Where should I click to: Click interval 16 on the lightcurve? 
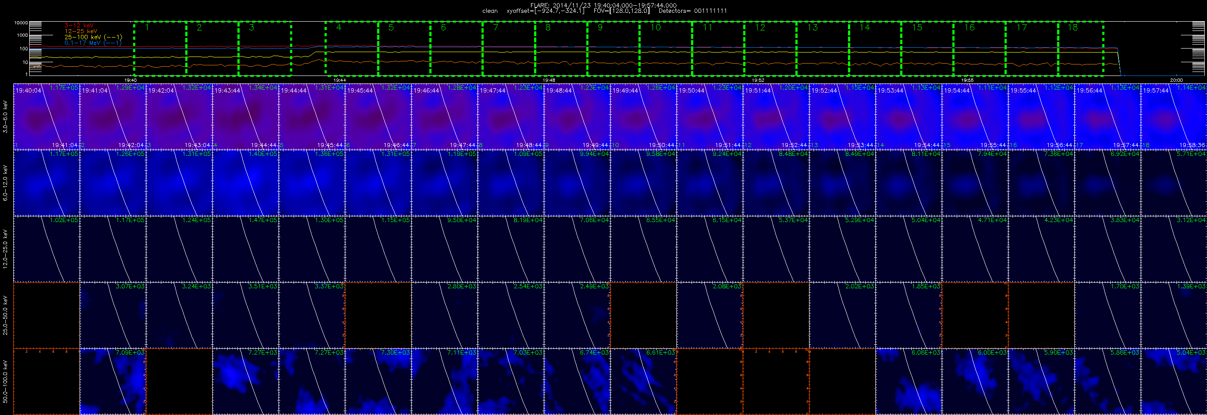coord(980,48)
